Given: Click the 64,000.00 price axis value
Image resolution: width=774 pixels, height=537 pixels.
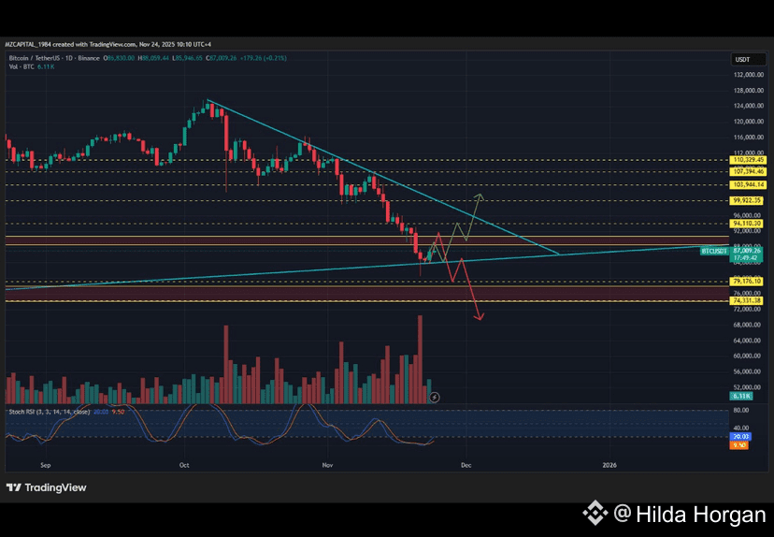Looking at the screenshot, I should (x=749, y=341).
